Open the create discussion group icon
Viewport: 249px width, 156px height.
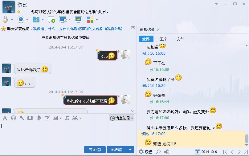51,20
